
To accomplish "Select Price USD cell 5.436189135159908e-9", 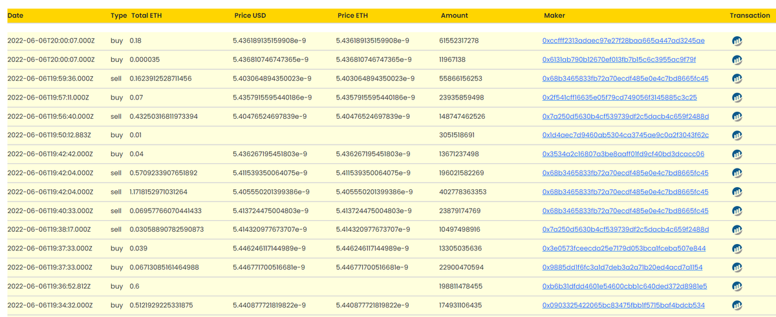I will pyautogui.click(x=270, y=41).
